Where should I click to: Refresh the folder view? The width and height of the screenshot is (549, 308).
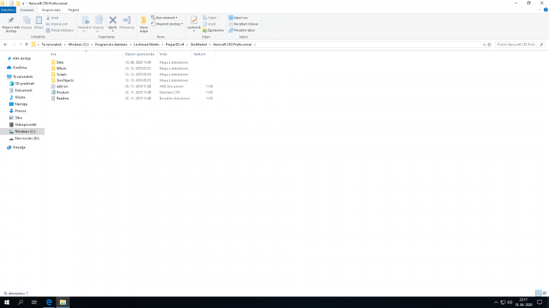[489, 44]
